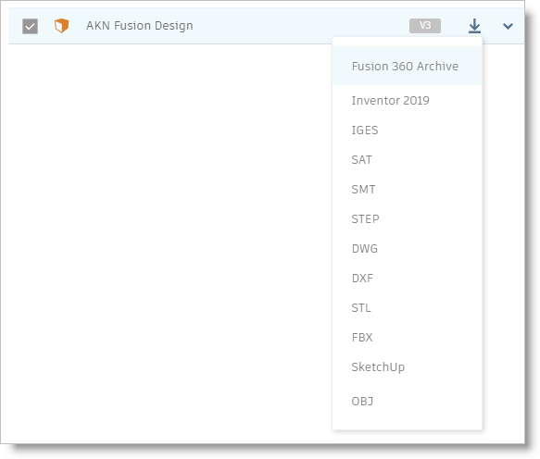Click blank area below the design list
This screenshot has height=459, width=540.
[x=165, y=241]
